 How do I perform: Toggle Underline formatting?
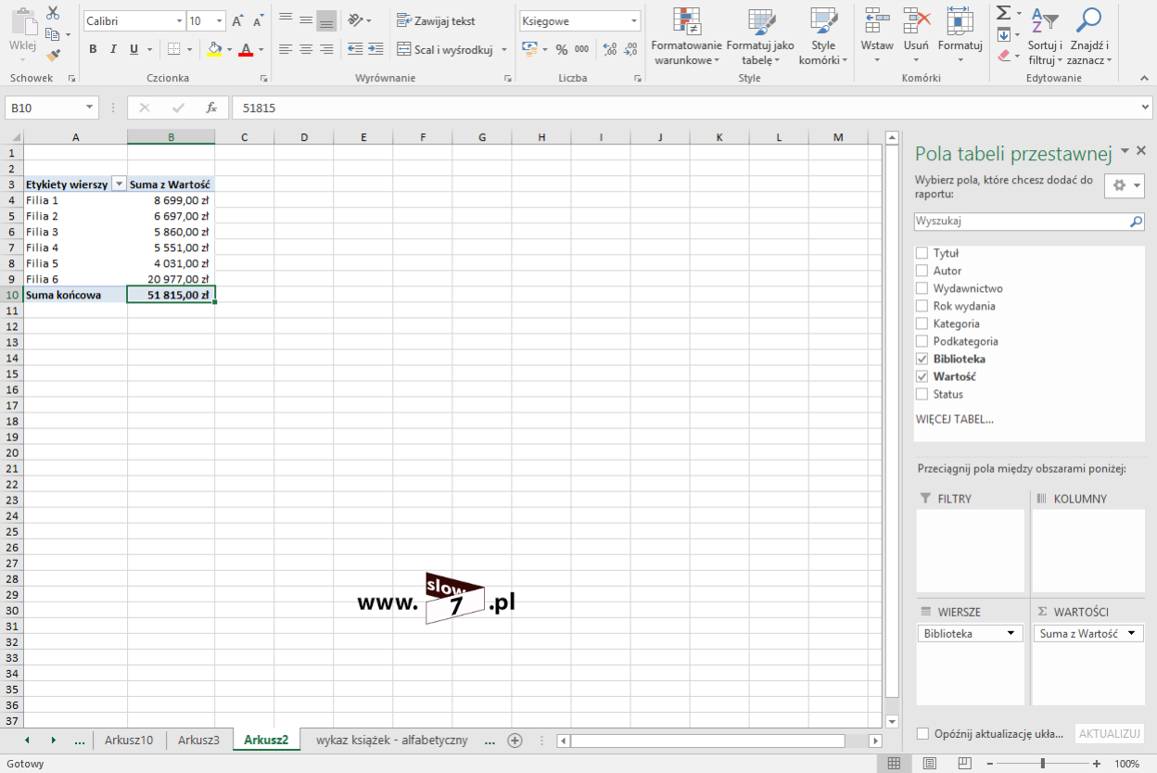(x=134, y=49)
